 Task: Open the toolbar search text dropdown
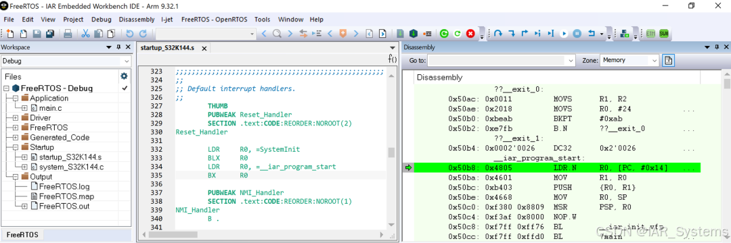[x=252, y=34]
